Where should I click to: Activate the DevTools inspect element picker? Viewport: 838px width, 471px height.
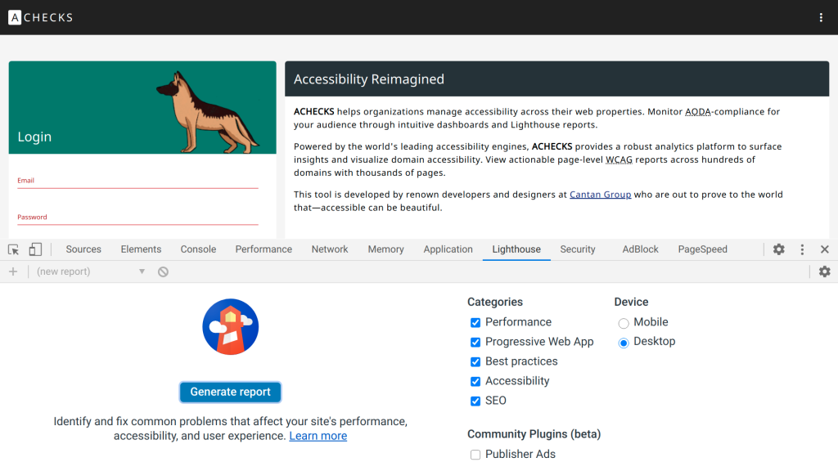point(13,249)
